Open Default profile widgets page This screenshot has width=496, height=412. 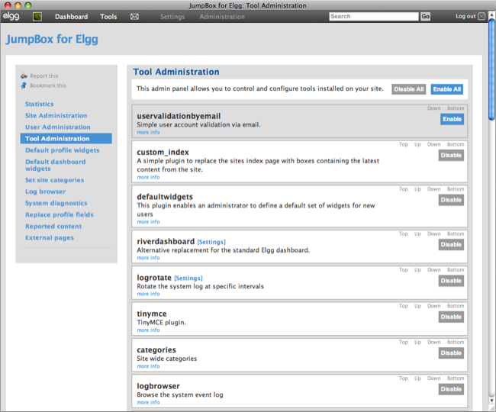click(63, 150)
